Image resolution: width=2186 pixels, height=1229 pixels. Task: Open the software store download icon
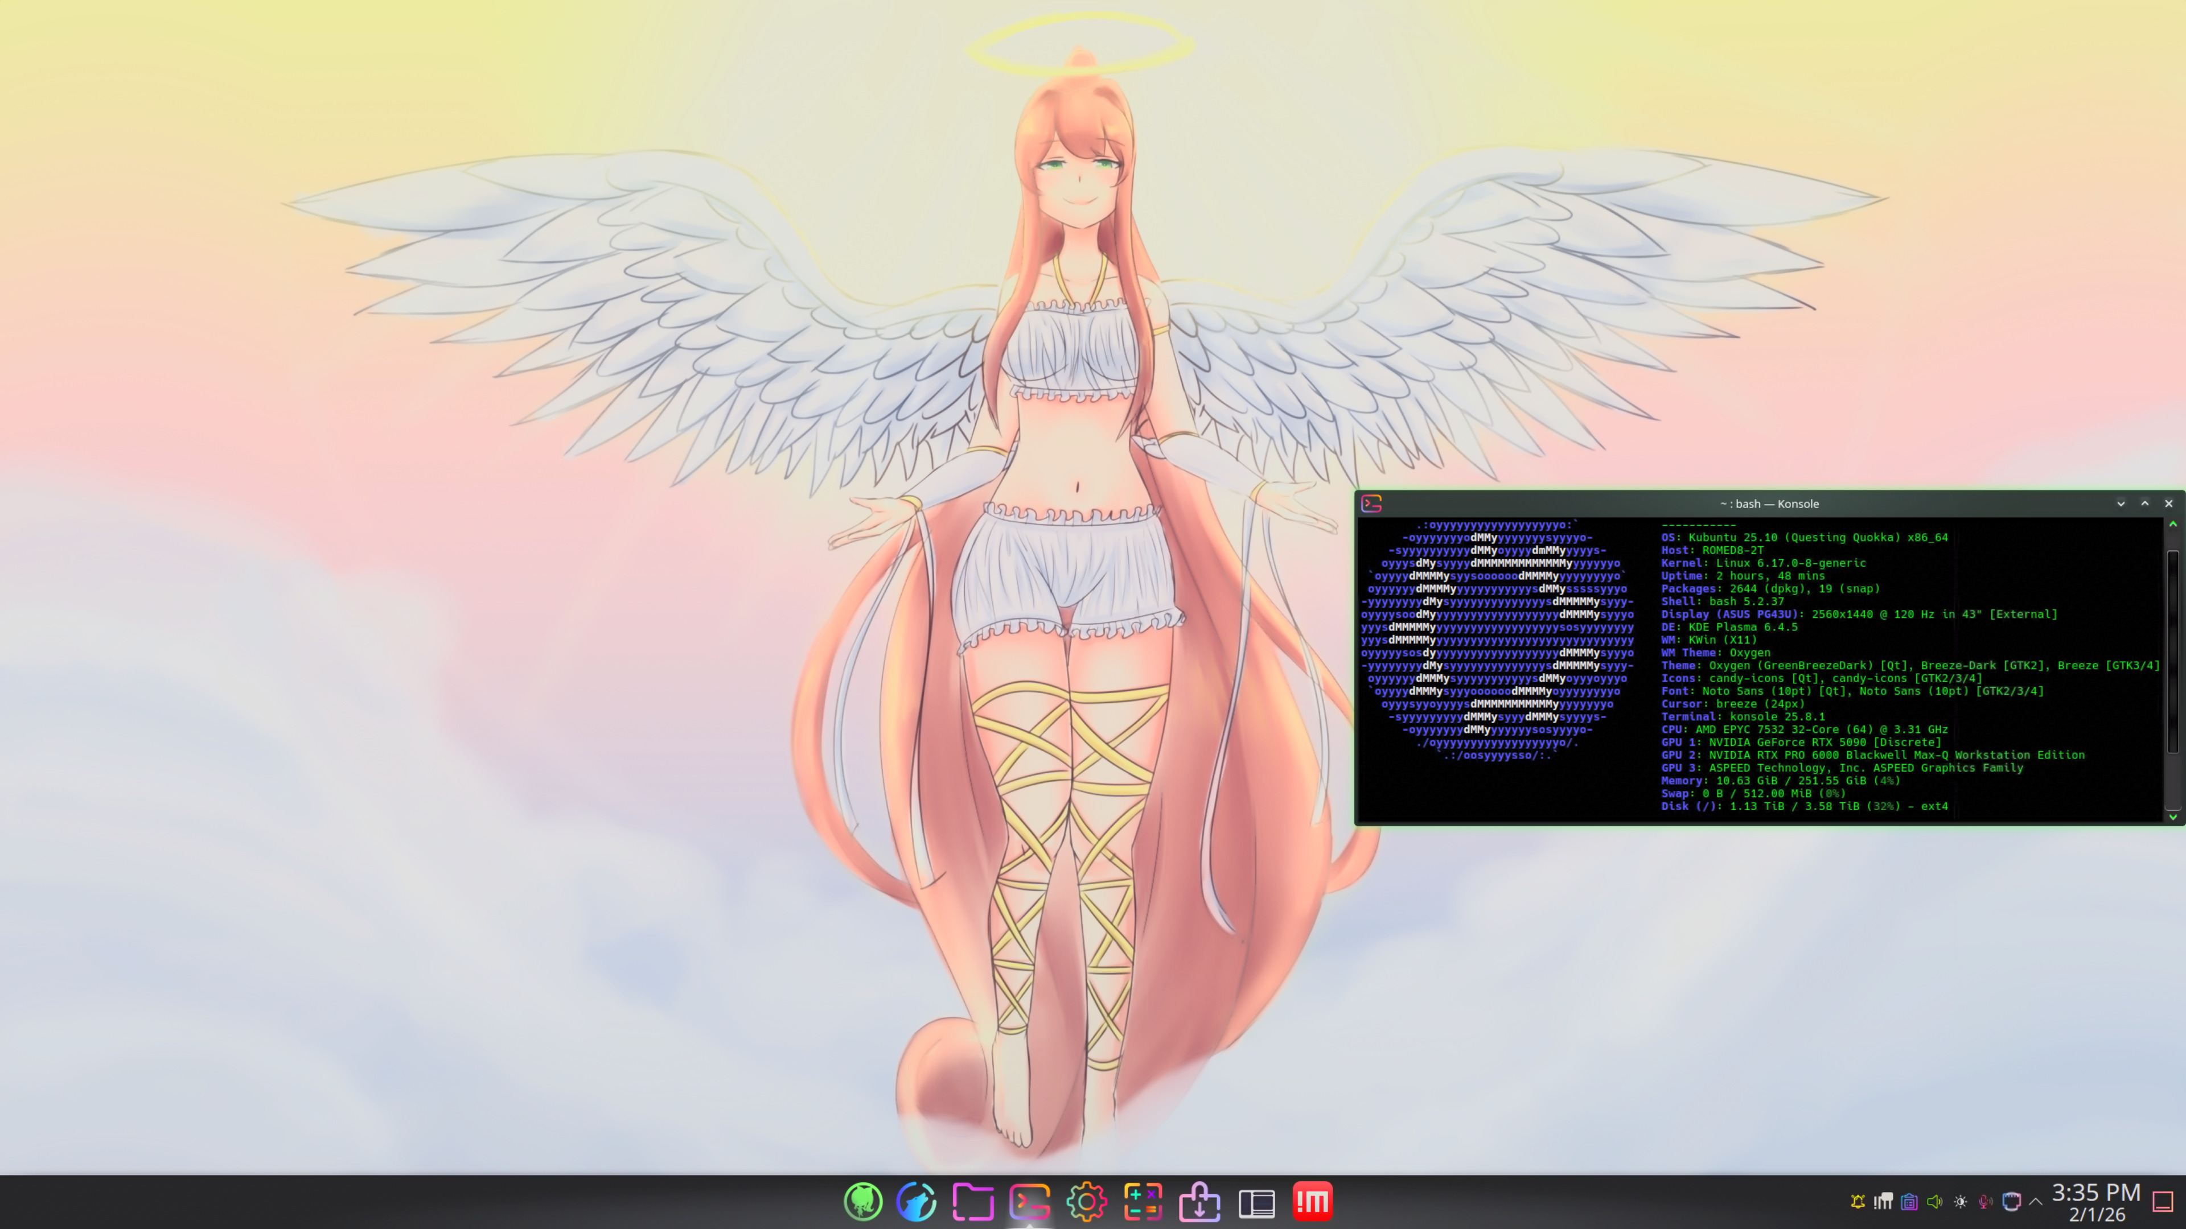(x=1199, y=1201)
